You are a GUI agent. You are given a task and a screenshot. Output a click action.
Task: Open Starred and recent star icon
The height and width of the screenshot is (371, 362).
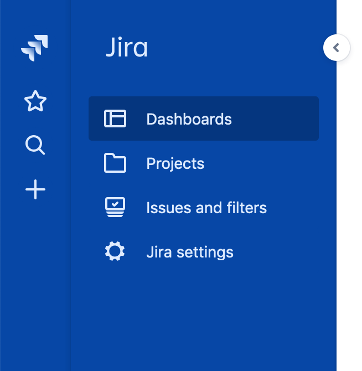tap(35, 101)
